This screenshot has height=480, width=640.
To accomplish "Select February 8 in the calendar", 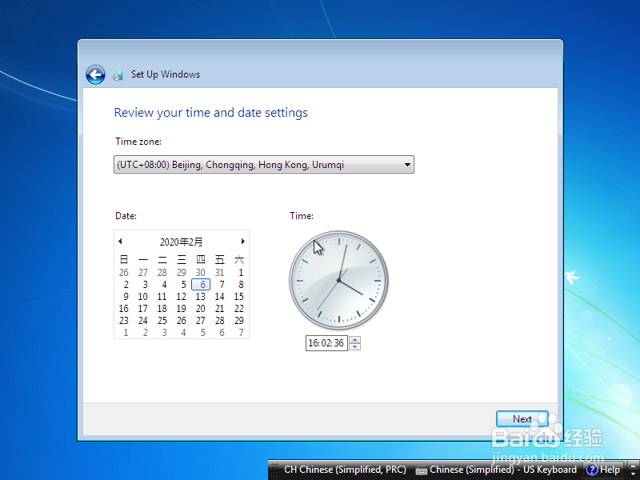I will pyautogui.click(x=241, y=285).
